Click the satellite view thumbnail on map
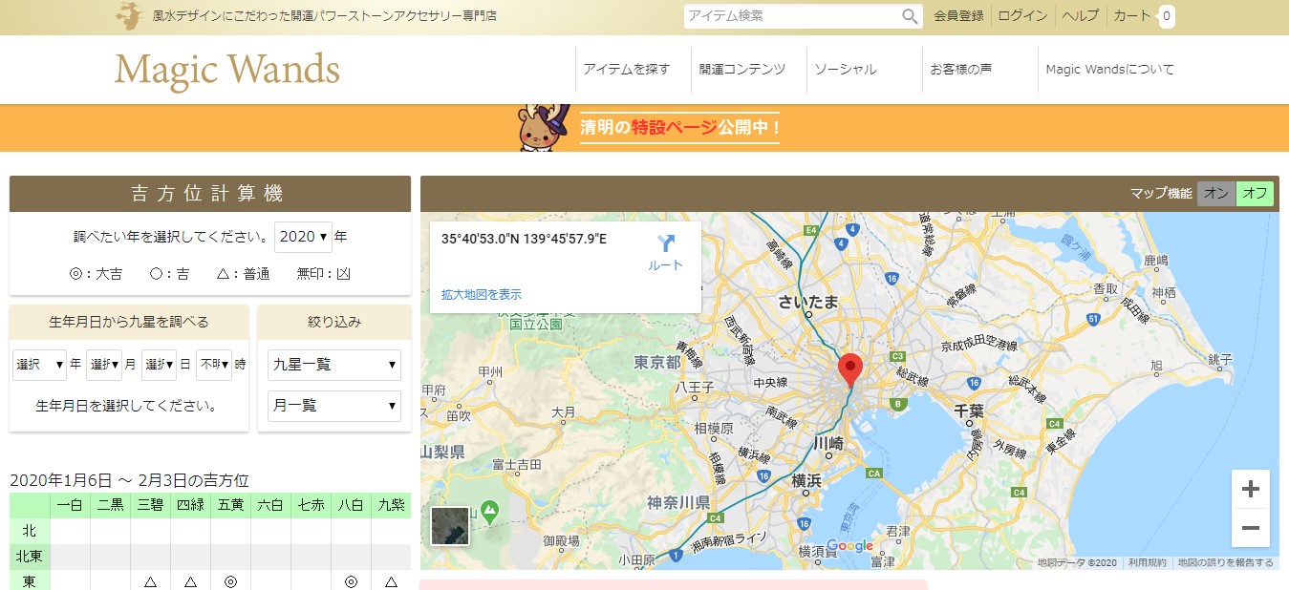The height and width of the screenshot is (590, 1289). click(450, 526)
